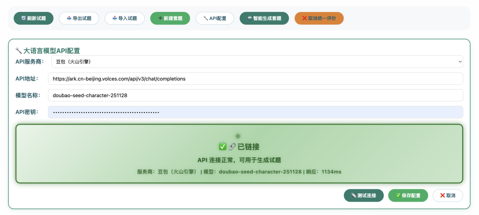This screenshot has width=479, height=215.
Task: Click the 刷新试题 button
Action: point(34,18)
